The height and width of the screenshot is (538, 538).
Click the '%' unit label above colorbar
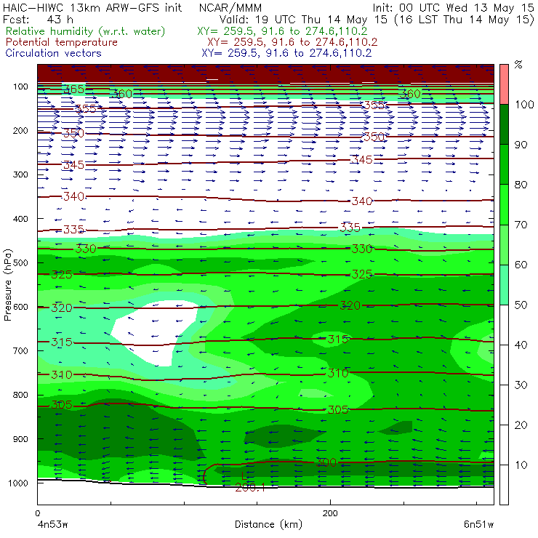pyautogui.click(x=518, y=65)
